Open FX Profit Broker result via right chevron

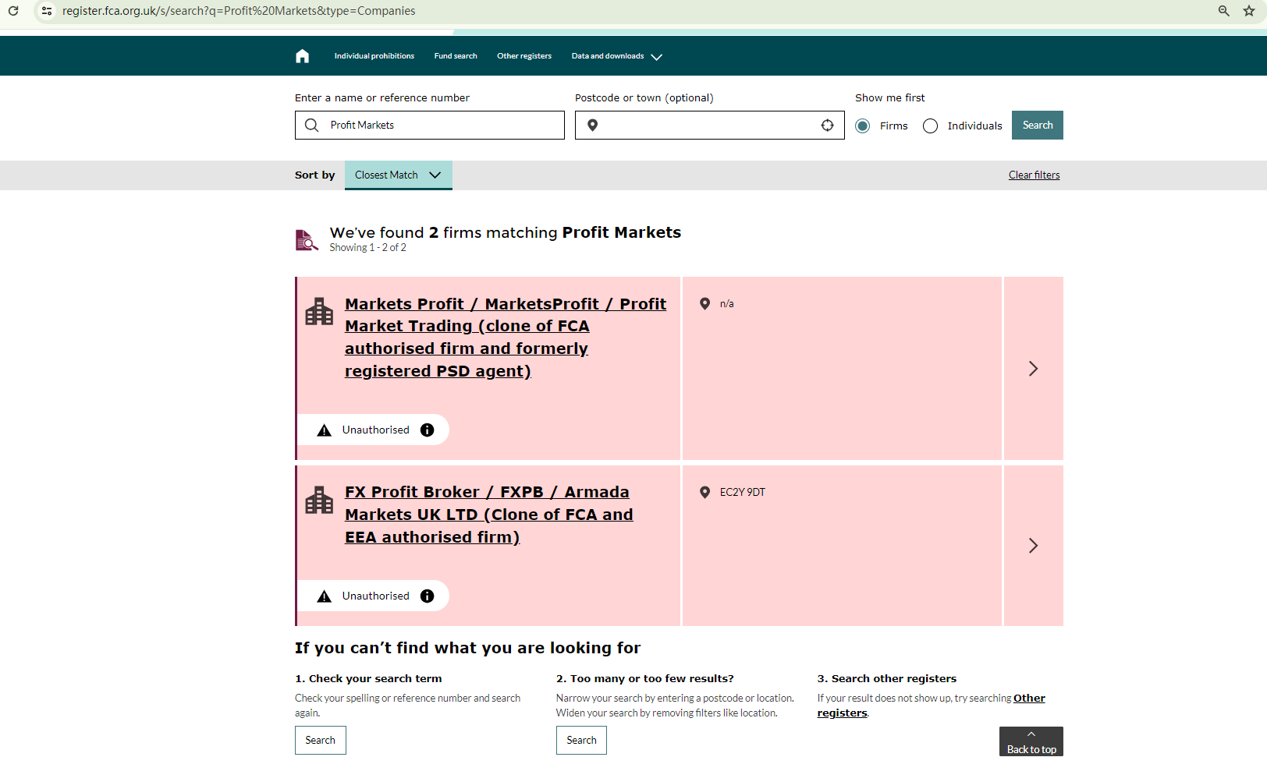tap(1033, 546)
